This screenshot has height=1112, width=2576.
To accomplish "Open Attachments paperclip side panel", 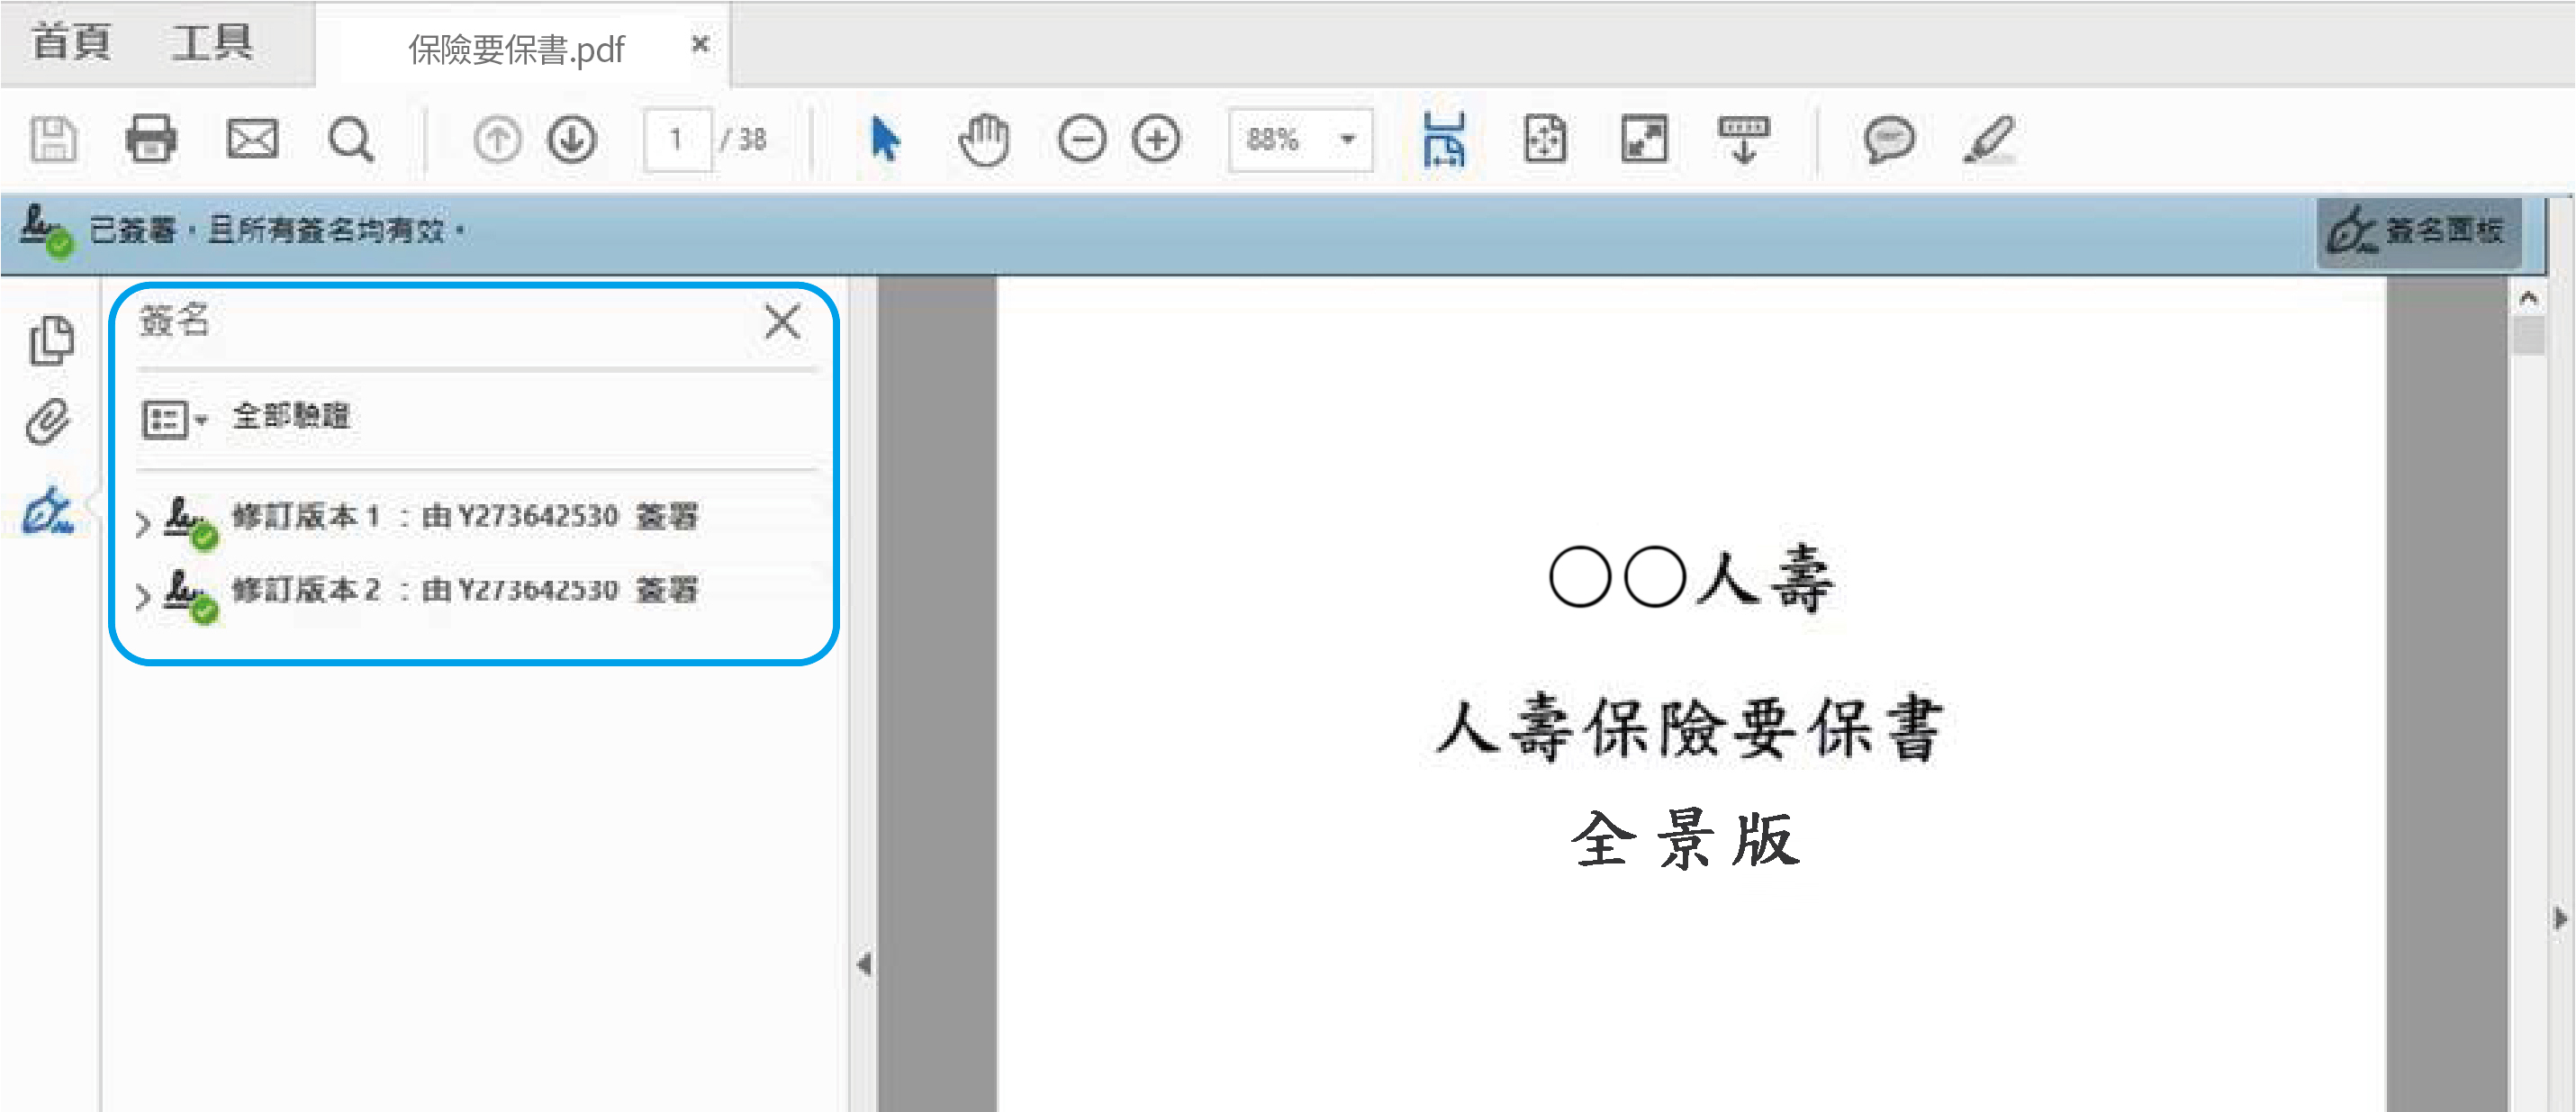I will [49, 423].
